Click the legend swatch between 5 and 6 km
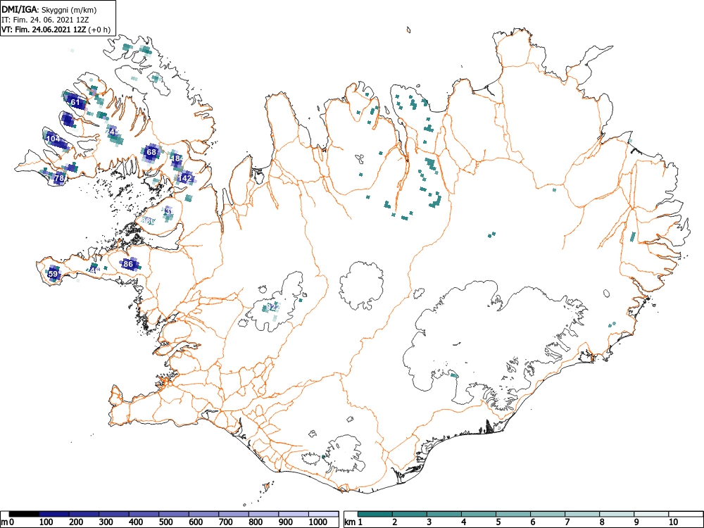This screenshot has width=704, height=528. coord(513,514)
